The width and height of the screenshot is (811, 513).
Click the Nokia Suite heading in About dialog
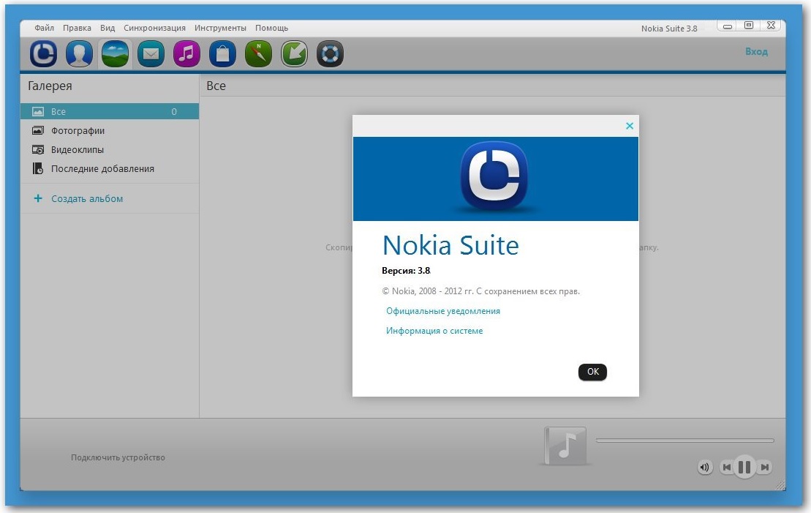pyautogui.click(x=450, y=245)
